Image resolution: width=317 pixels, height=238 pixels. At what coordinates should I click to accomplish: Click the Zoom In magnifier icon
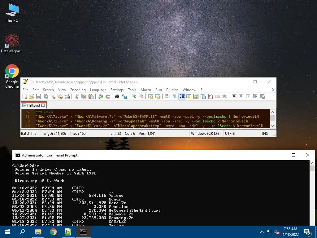(134, 97)
